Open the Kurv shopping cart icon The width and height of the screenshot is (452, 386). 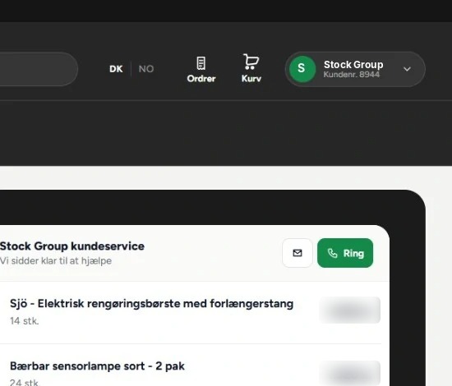(251, 62)
